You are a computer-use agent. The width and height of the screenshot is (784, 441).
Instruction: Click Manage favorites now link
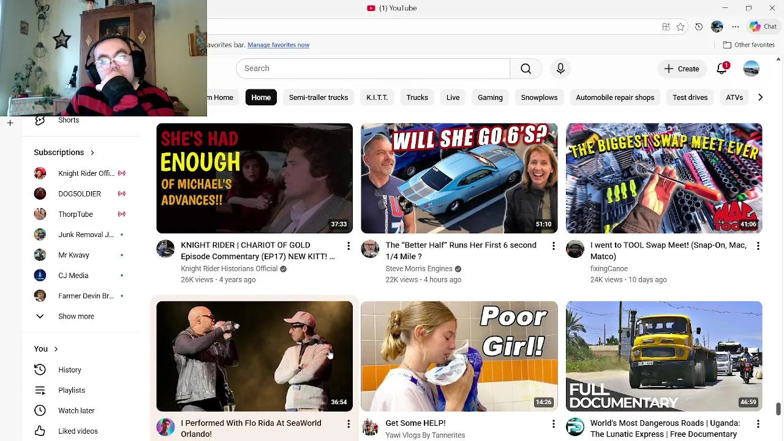pos(278,45)
